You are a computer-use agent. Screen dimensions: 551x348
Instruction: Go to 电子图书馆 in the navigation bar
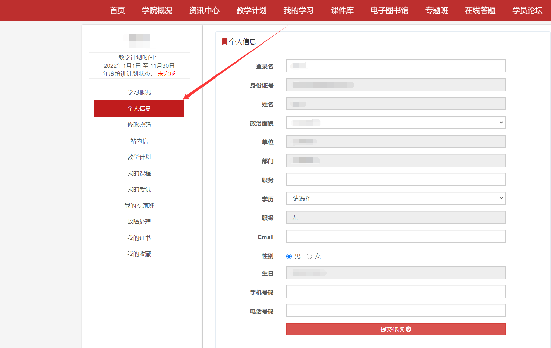[389, 11]
